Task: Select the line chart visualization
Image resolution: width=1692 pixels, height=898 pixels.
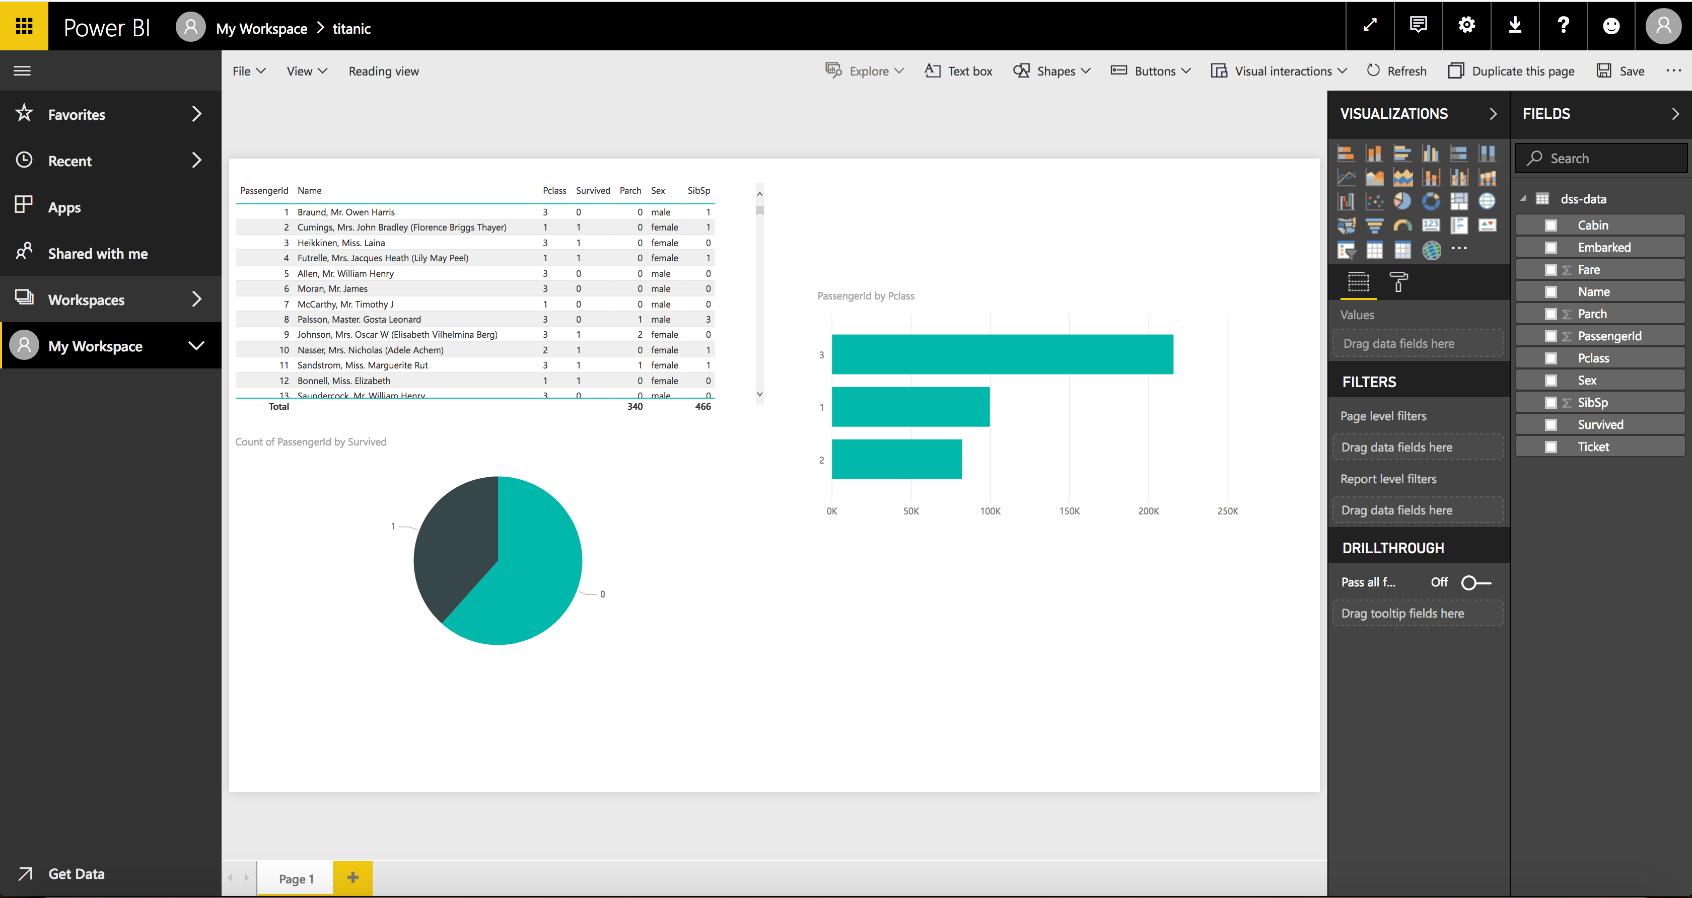Action: [1346, 177]
